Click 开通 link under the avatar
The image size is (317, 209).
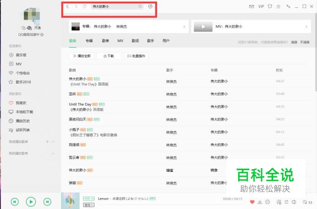tap(38, 27)
